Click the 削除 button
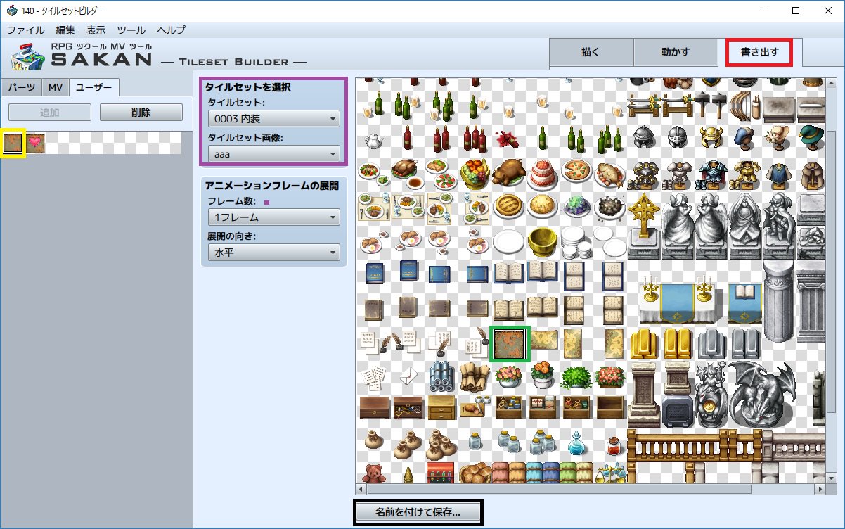 coord(141,112)
